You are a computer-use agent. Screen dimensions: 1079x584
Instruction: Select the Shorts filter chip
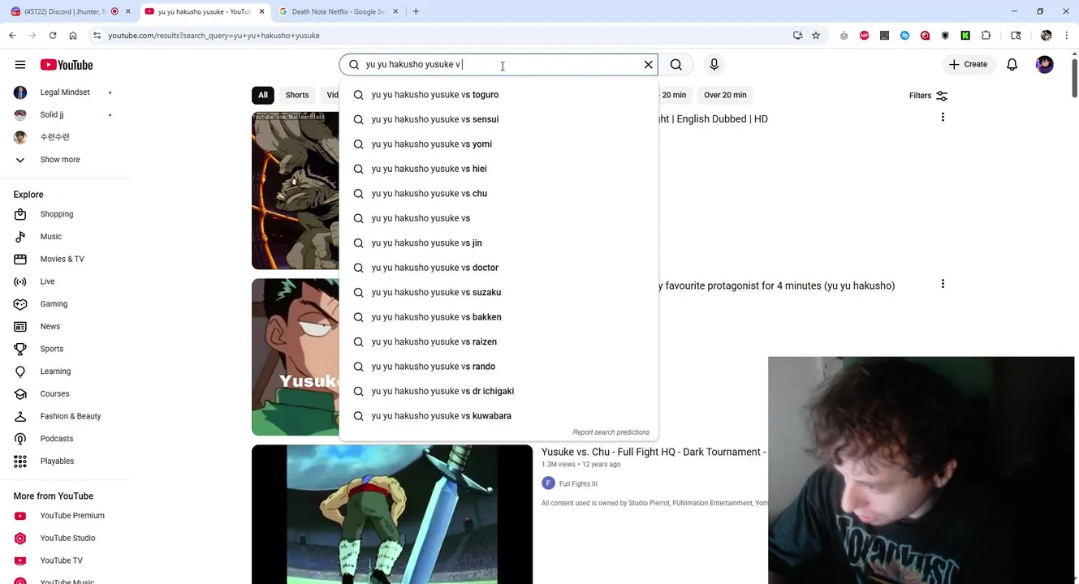tap(297, 95)
